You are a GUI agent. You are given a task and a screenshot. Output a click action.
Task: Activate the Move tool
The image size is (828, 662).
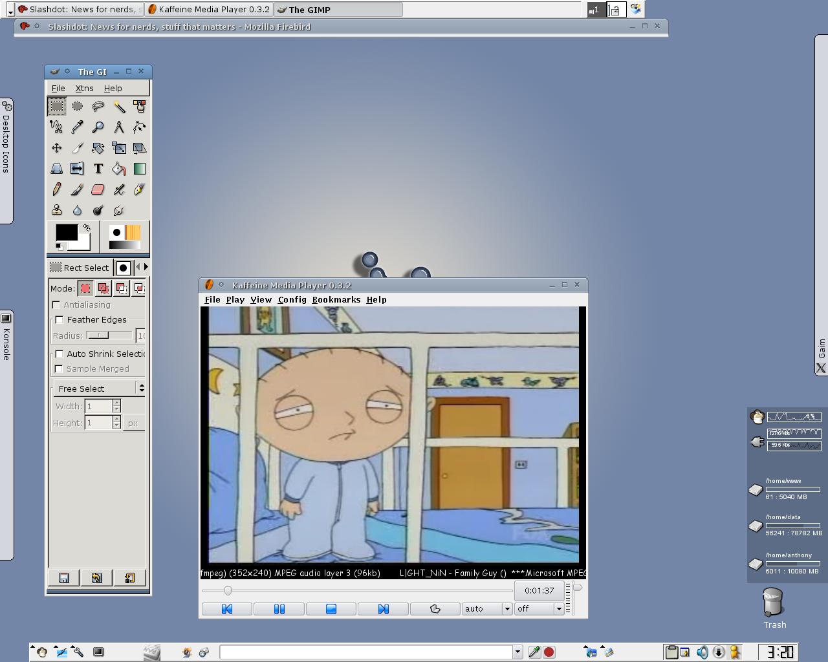57,148
